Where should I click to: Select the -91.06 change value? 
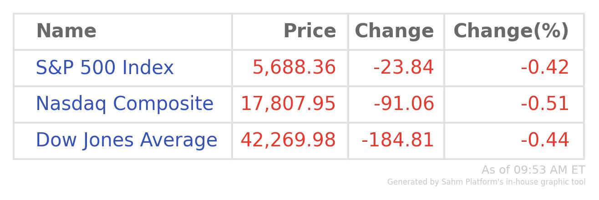pyautogui.click(x=404, y=104)
